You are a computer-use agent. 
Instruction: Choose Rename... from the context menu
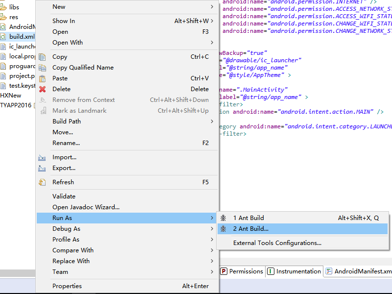tap(66, 143)
